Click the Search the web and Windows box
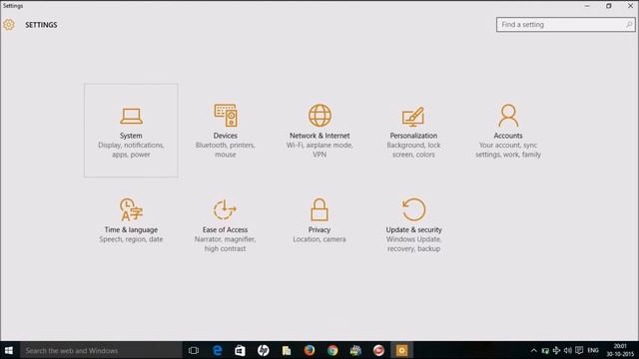The width and height of the screenshot is (639, 359). 101,350
